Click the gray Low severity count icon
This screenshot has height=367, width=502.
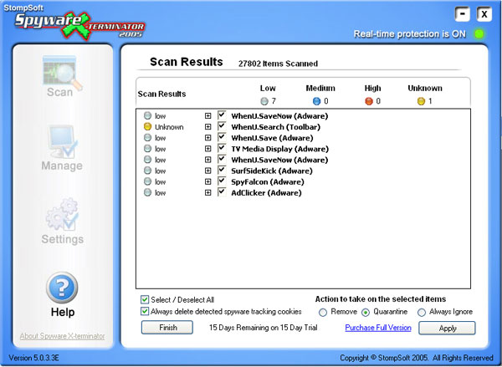264,101
